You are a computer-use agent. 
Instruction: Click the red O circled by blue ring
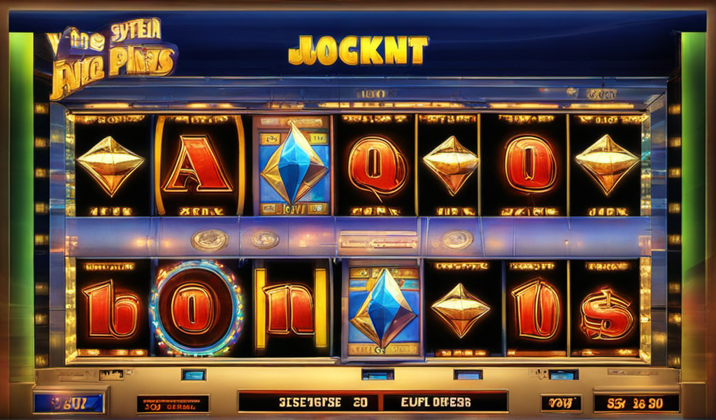coord(196,309)
